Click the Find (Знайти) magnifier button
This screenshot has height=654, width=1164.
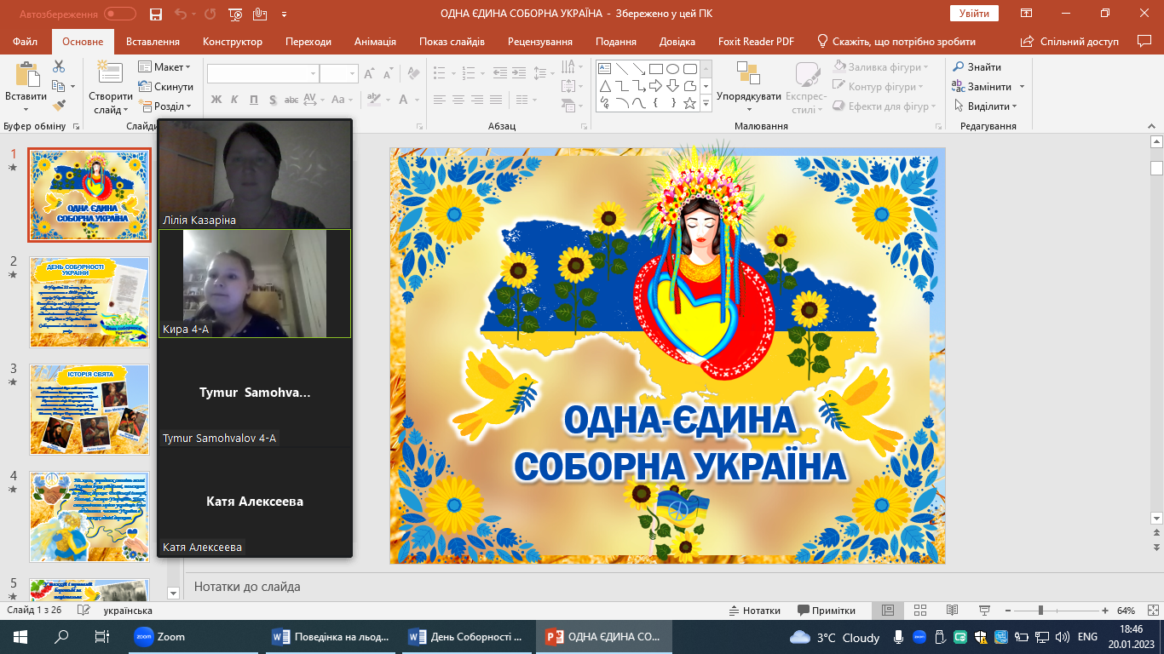tap(977, 66)
